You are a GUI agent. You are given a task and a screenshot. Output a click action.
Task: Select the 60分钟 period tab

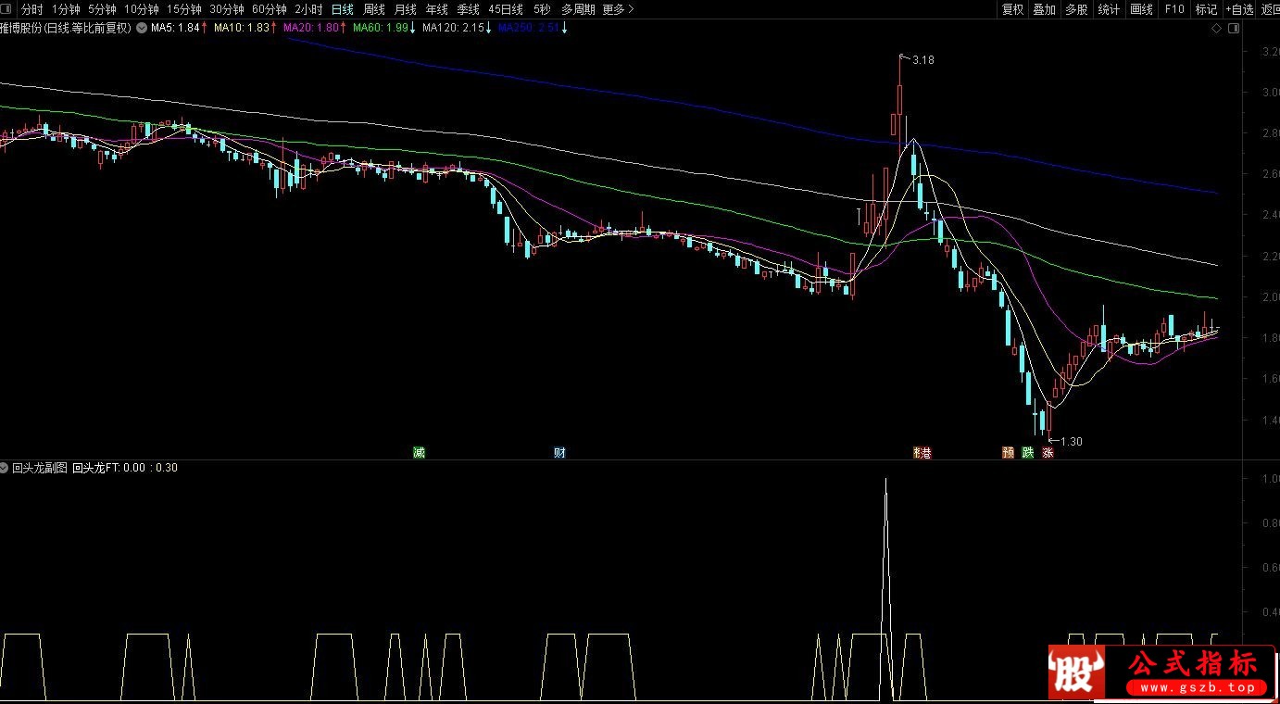[269, 9]
